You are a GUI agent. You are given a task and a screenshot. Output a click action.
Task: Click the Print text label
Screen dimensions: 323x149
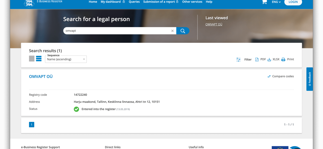tap(290, 59)
